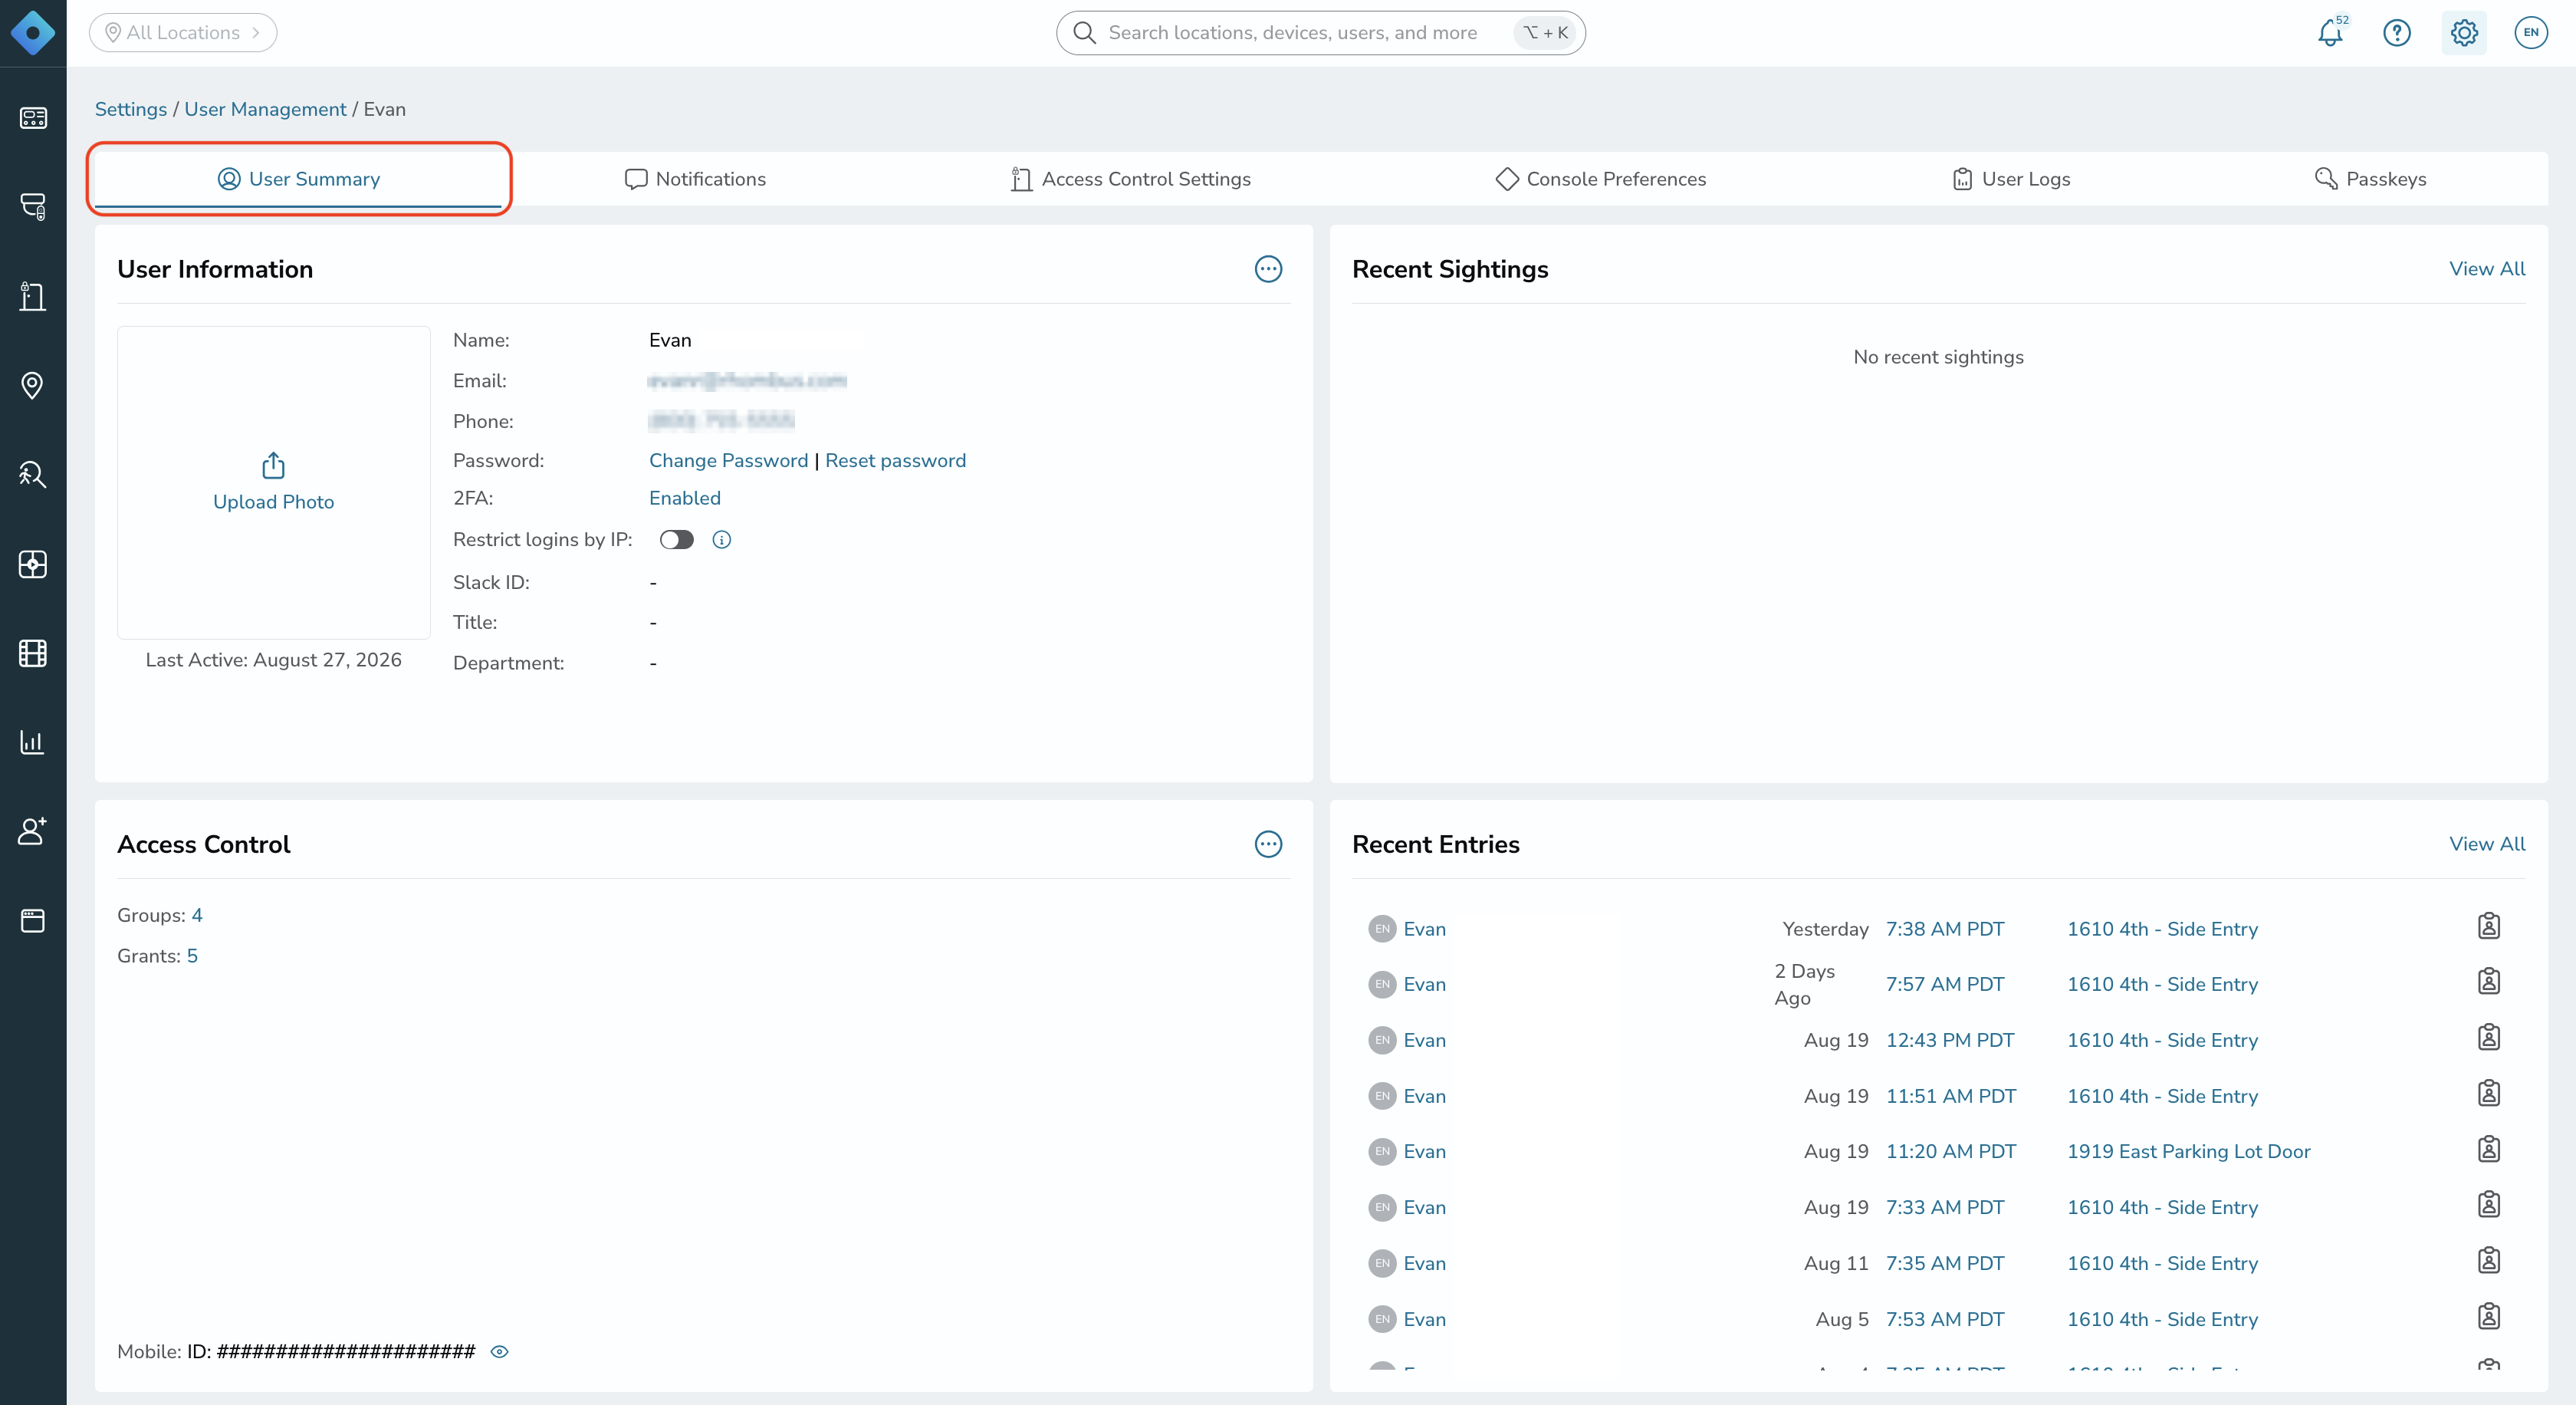This screenshot has height=1405, width=2576.
Task: Click View All in Recent Sightings
Action: pyautogui.click(x=2487, y=269)
